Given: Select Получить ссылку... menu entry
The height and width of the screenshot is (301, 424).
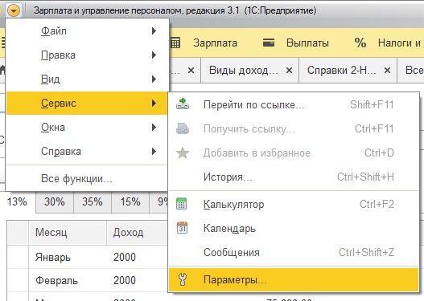Looking at the screenshot, I should tap(294, 128).
